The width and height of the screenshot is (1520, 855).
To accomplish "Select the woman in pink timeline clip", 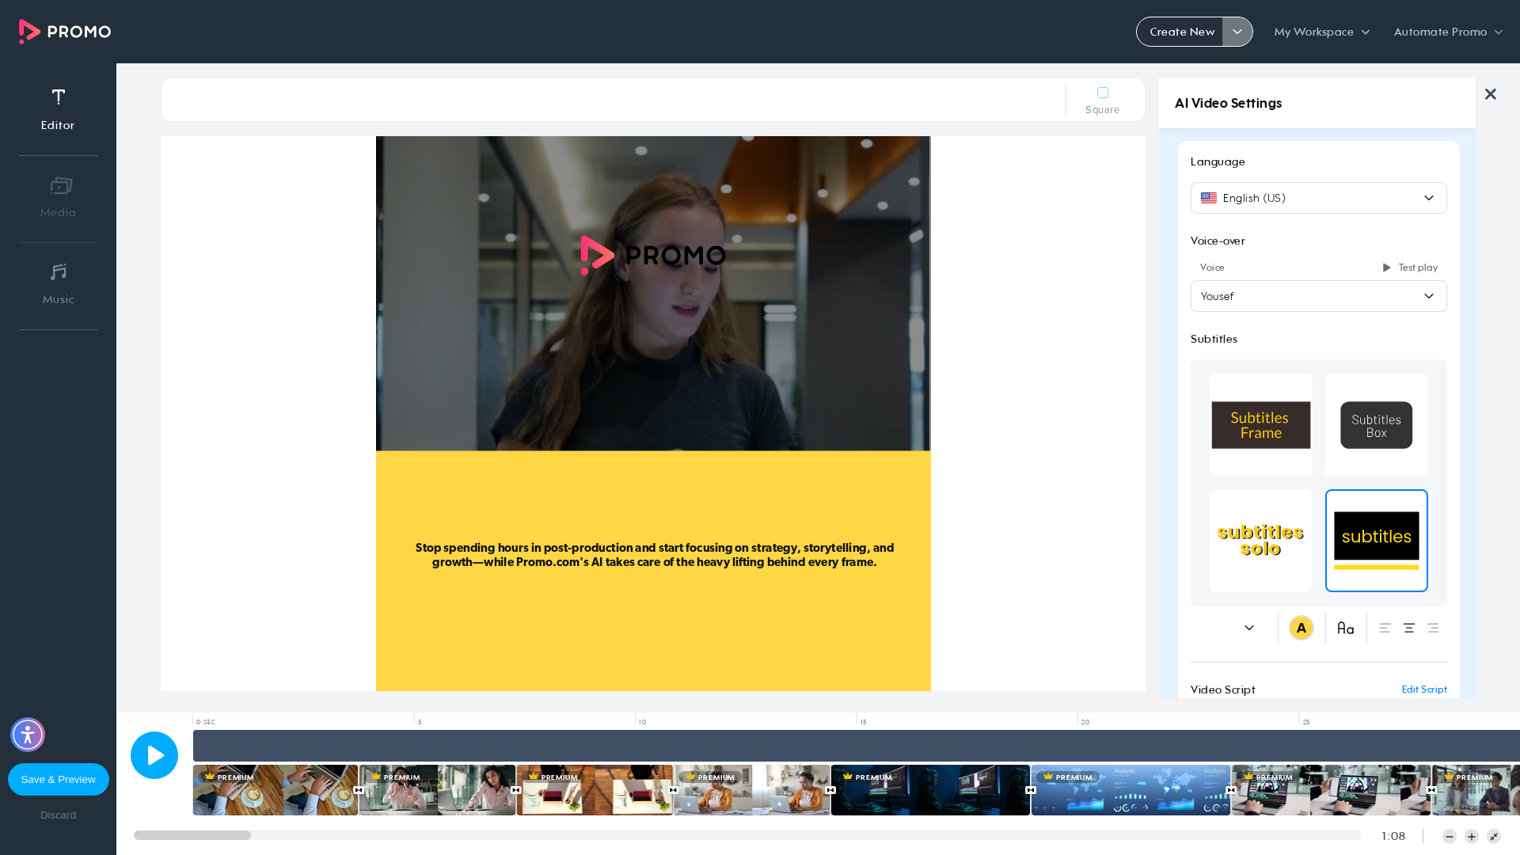I will click(437, 790).
